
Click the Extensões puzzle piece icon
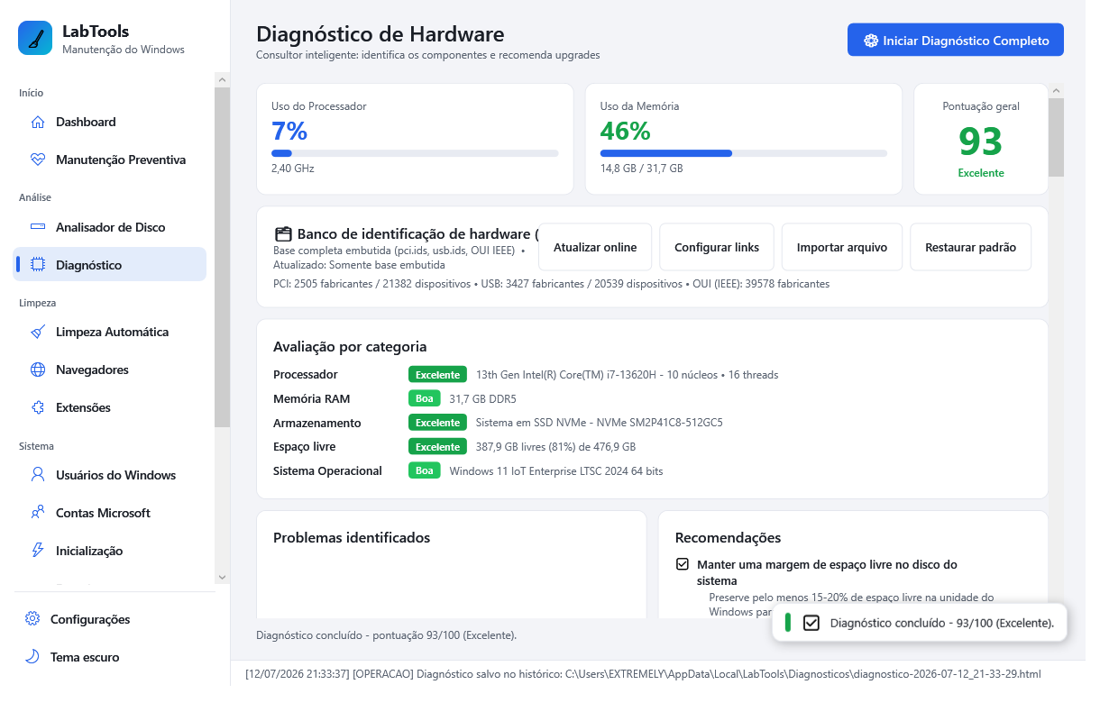38,407
